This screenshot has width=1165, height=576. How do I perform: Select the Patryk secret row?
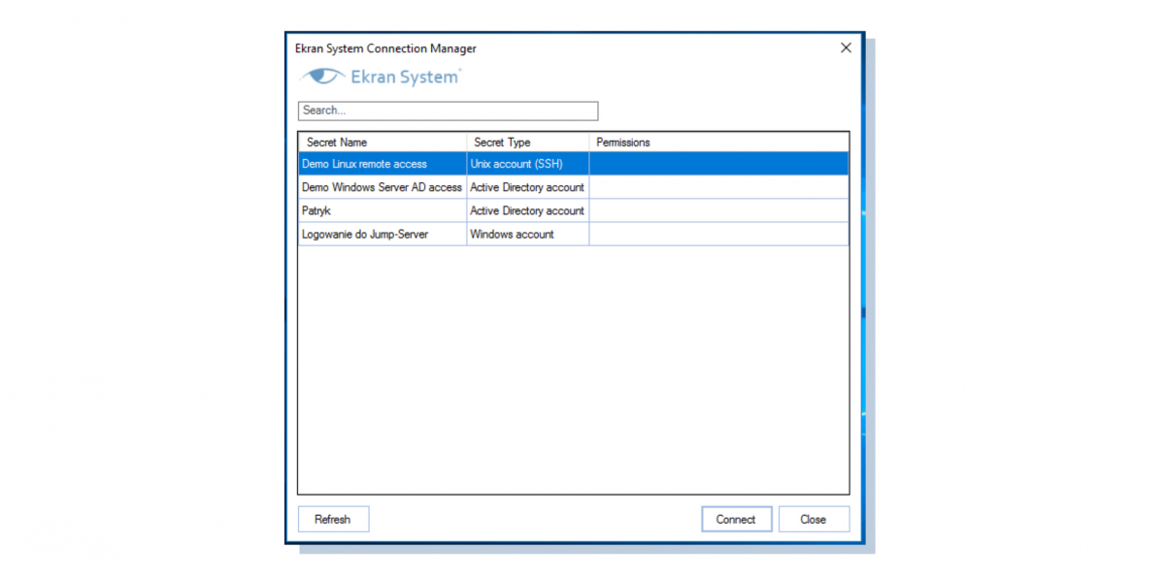click(573, 210)
